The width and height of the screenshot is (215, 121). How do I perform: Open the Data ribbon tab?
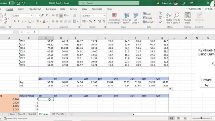tap(63, 9)
